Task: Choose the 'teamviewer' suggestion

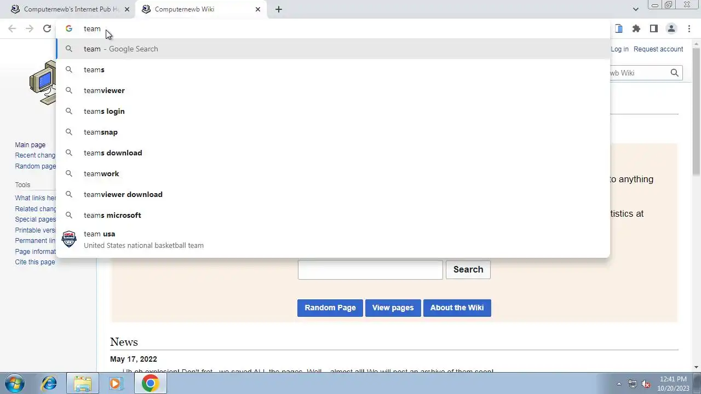Action: click(333, 90)
